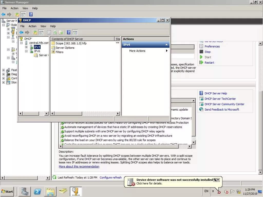This screenshot has height=197, width=263.
Task: Click Scope folder icon in DHCP contents
Action: (x=53, y=43)
